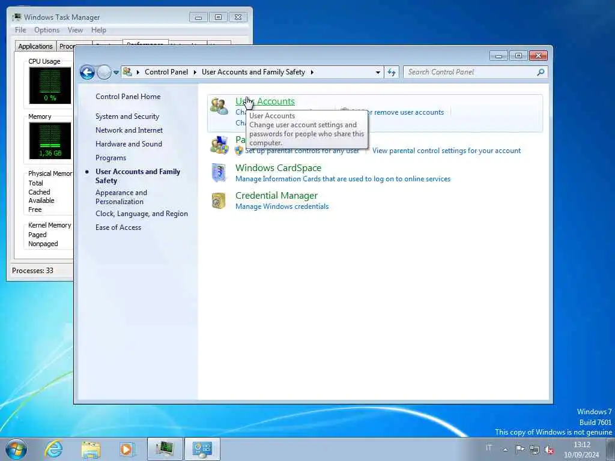This screenshot has width=615, height=461.
Task: Show hidden tray icons arrow
Action: [505, 450]
